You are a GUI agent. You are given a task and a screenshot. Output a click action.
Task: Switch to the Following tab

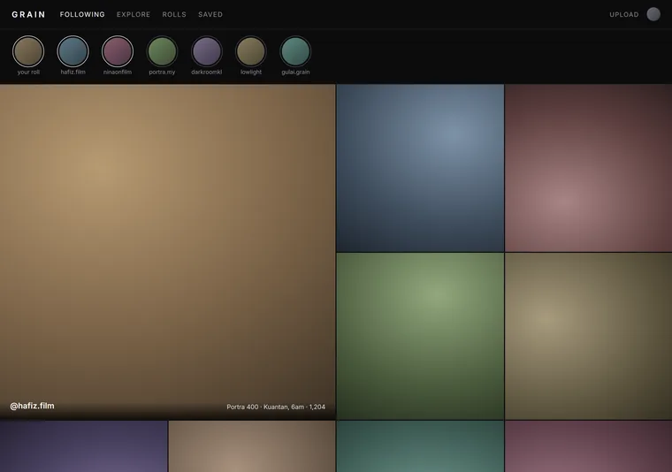[x=82, y=14]
